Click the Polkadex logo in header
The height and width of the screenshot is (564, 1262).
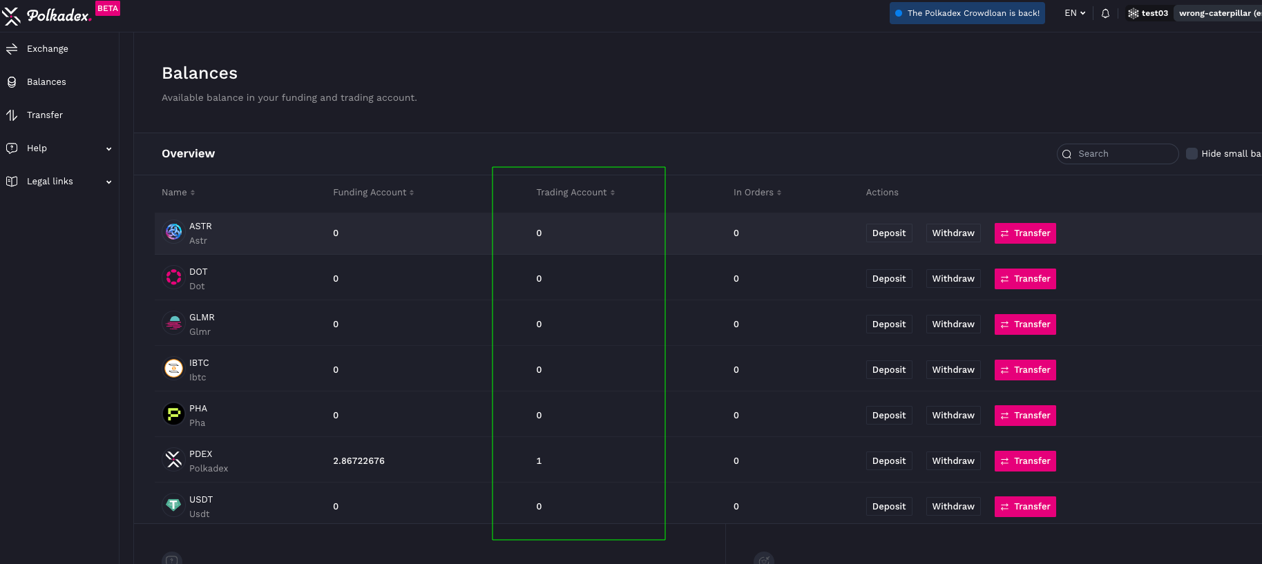pyautogui.click(x=48, y=15)
